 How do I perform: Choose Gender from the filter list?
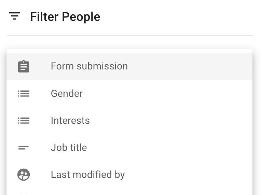[67, 93]
